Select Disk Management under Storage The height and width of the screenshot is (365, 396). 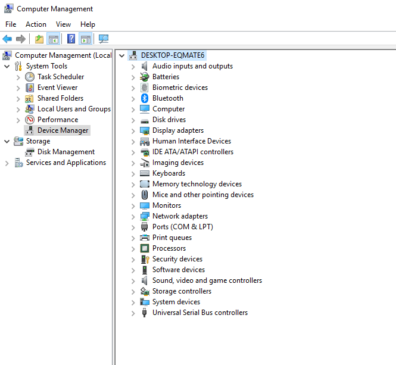pyautogui.click(x=66, y=152)
